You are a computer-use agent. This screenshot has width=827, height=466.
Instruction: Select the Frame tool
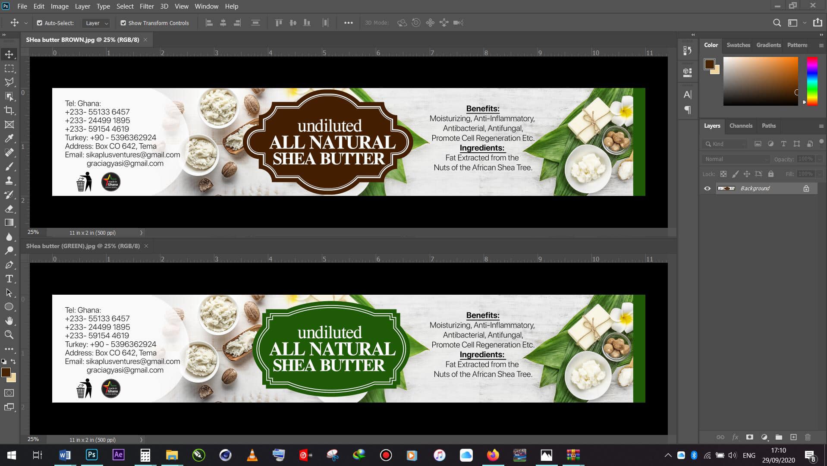point(9,125)
